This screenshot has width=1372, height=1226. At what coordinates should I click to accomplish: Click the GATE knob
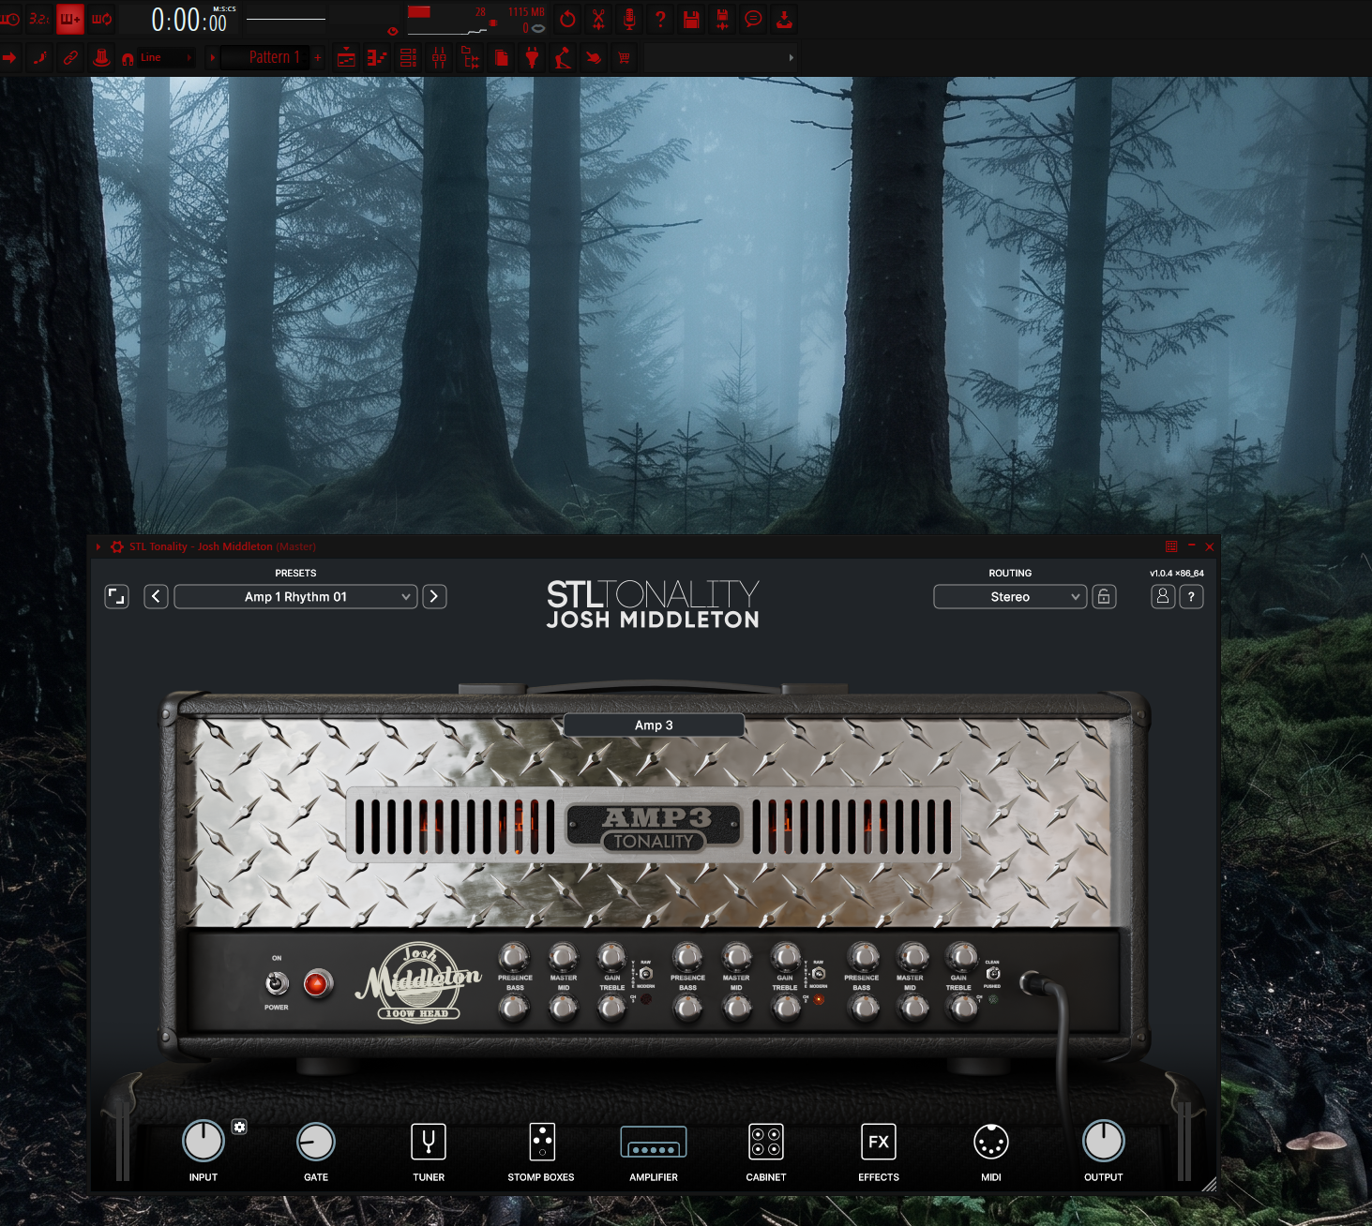[316, 1141]
